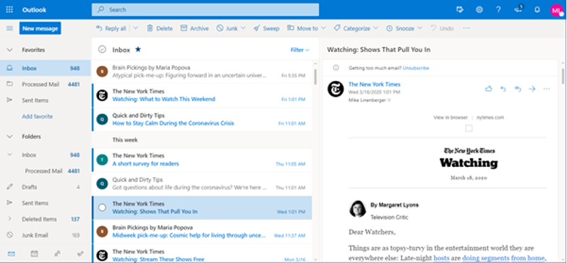Toggle the select-all circle beside Inbox heading
The image size is (567, 263).
point(103,49)
